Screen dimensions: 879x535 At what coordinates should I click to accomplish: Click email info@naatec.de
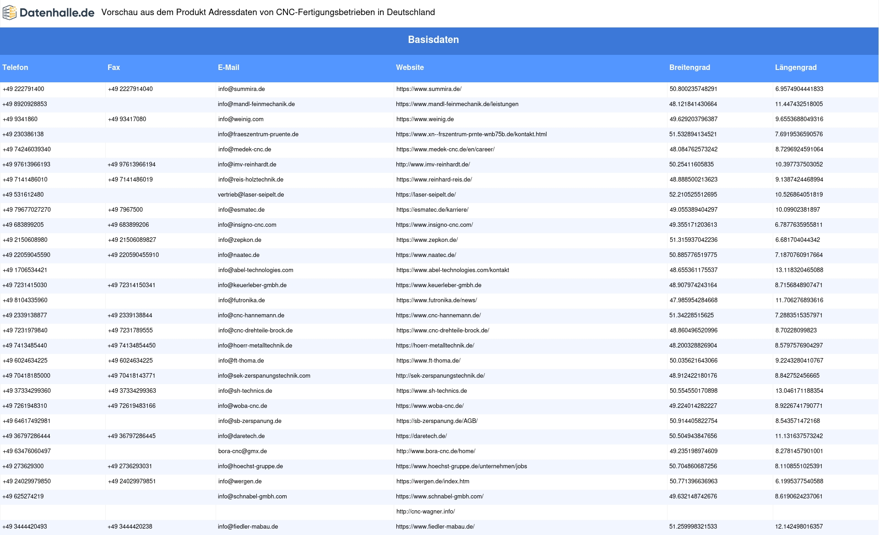239,255
